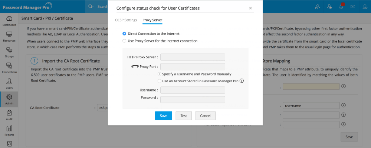This screenshot has height=148, width=371.
Task: Select the Proxy Server tab
Action: pos(152,20)
